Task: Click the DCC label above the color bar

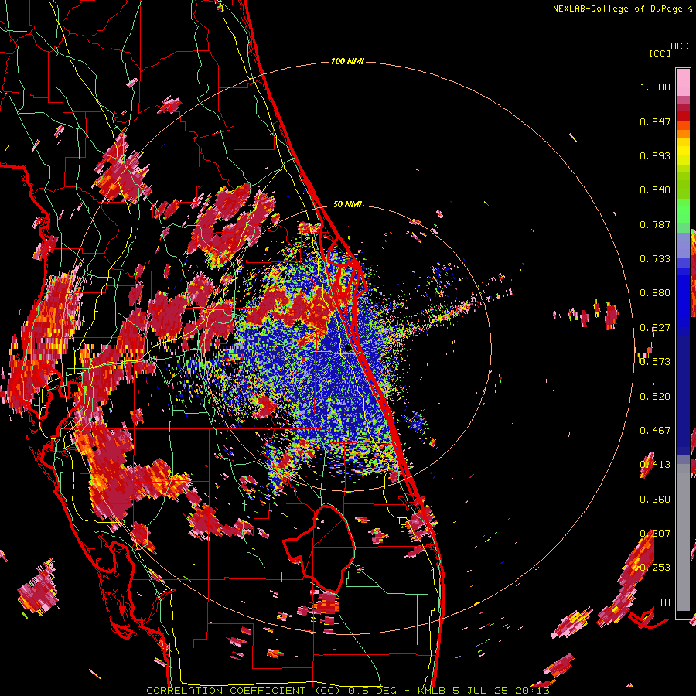Action: pos(680,46)
